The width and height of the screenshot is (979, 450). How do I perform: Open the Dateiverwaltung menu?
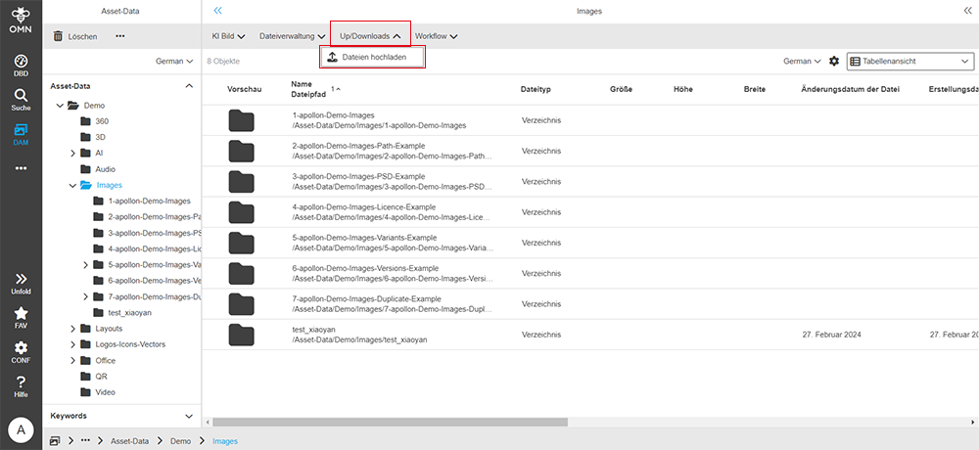point(292,36)
